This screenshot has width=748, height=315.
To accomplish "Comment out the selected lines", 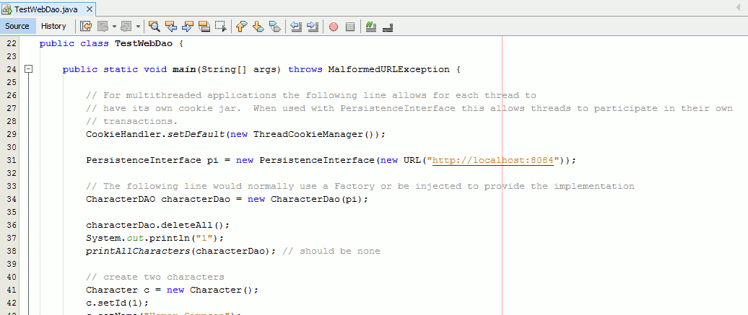I will [371, 27].
